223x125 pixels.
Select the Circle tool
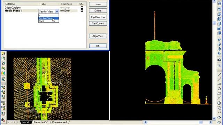click(219, 103)
